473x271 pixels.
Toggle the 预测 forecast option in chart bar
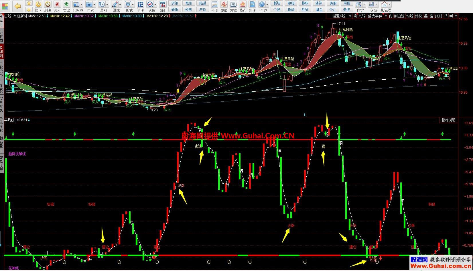438,16
